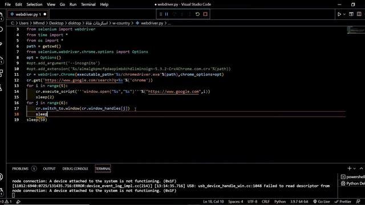Restore down the VS Code window

[x=353, y=5]
